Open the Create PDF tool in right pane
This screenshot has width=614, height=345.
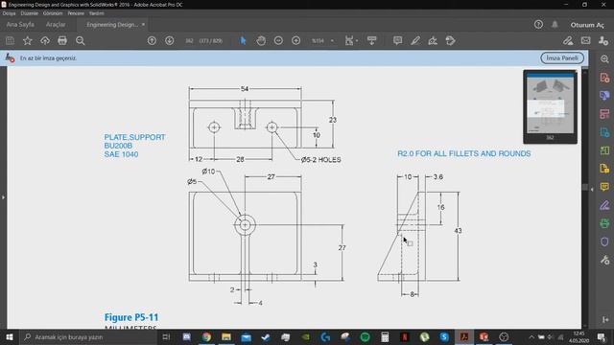(604, 78)
